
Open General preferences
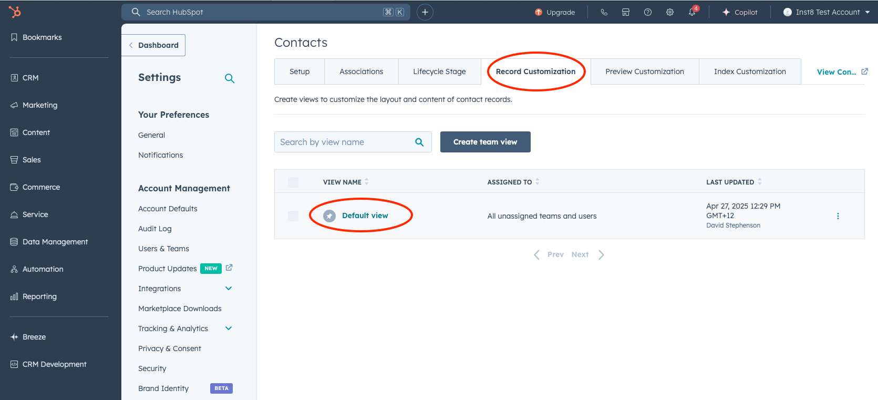click(x=152, y=135)
